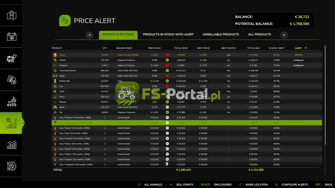Click the white trend indicator for Straw

click(x=167, y=107)
